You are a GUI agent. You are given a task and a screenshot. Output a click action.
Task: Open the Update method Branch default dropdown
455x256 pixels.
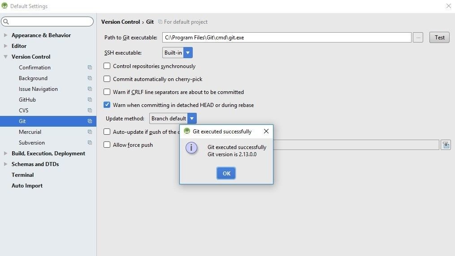pos(173,119)
